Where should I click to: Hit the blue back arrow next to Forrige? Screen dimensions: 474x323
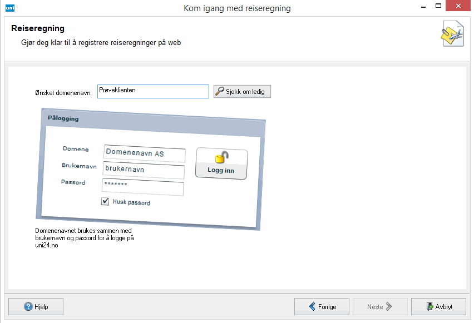tap(312, 306)
